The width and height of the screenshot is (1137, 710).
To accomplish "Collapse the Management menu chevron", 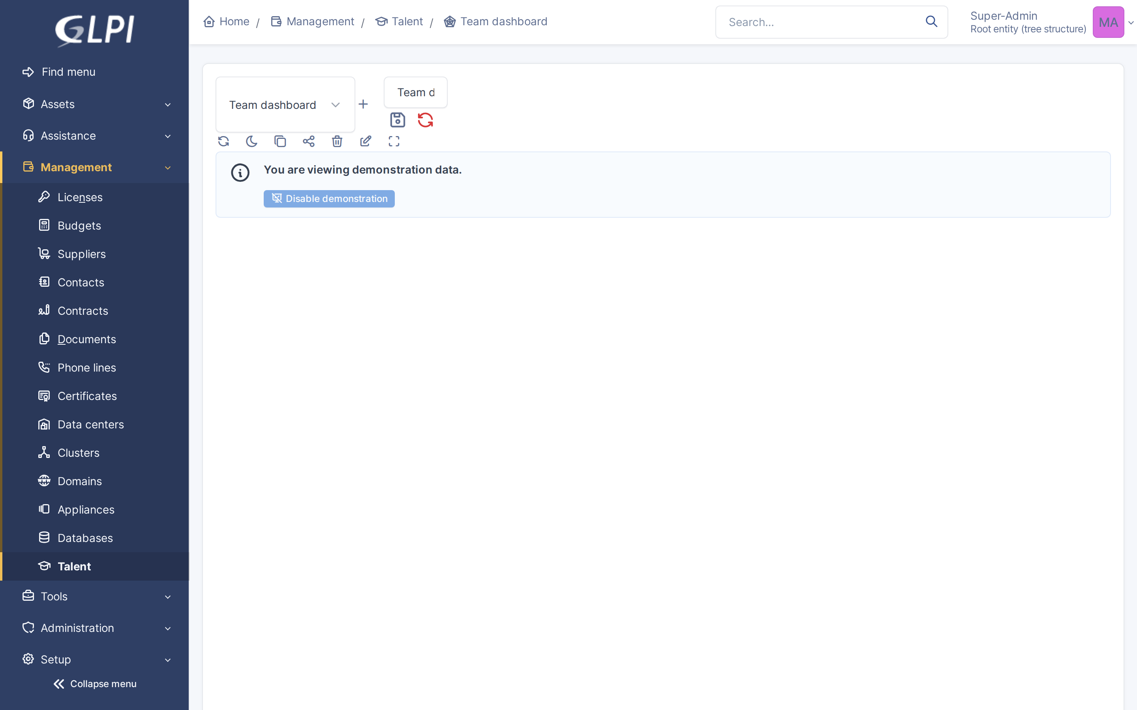I will (168, 168).
